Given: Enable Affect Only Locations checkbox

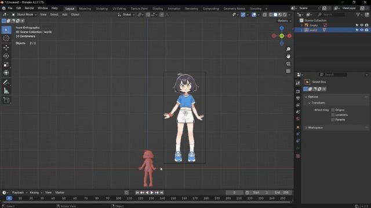Looking at the screenshot, I should click(x=333, y=115).
